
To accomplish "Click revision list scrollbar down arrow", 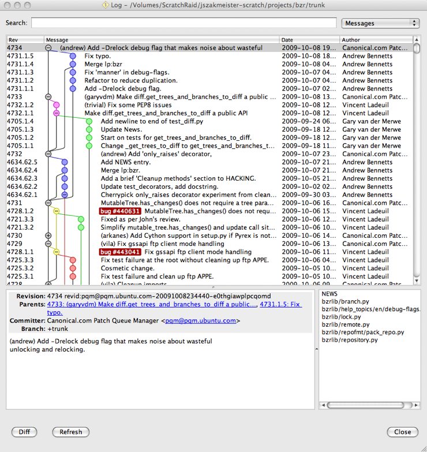I will tap(417, 281).
